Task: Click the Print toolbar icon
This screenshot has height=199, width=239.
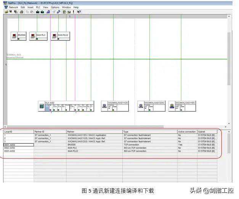Action: [21, 12]
